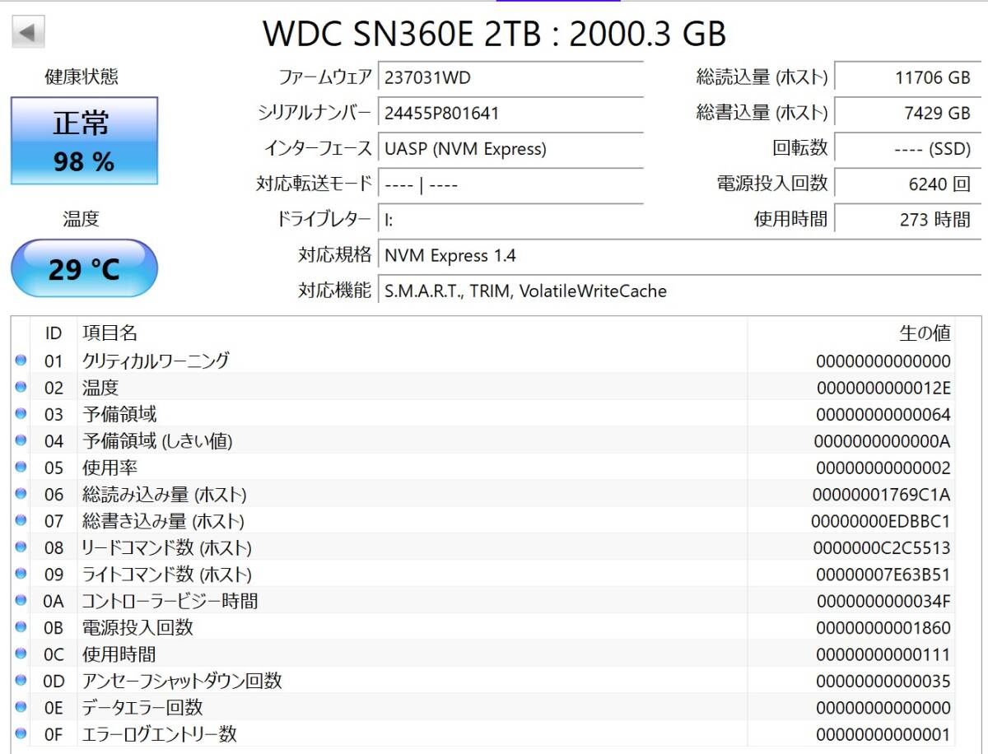Select raw value 0000000C2C5513

point(882,548)
